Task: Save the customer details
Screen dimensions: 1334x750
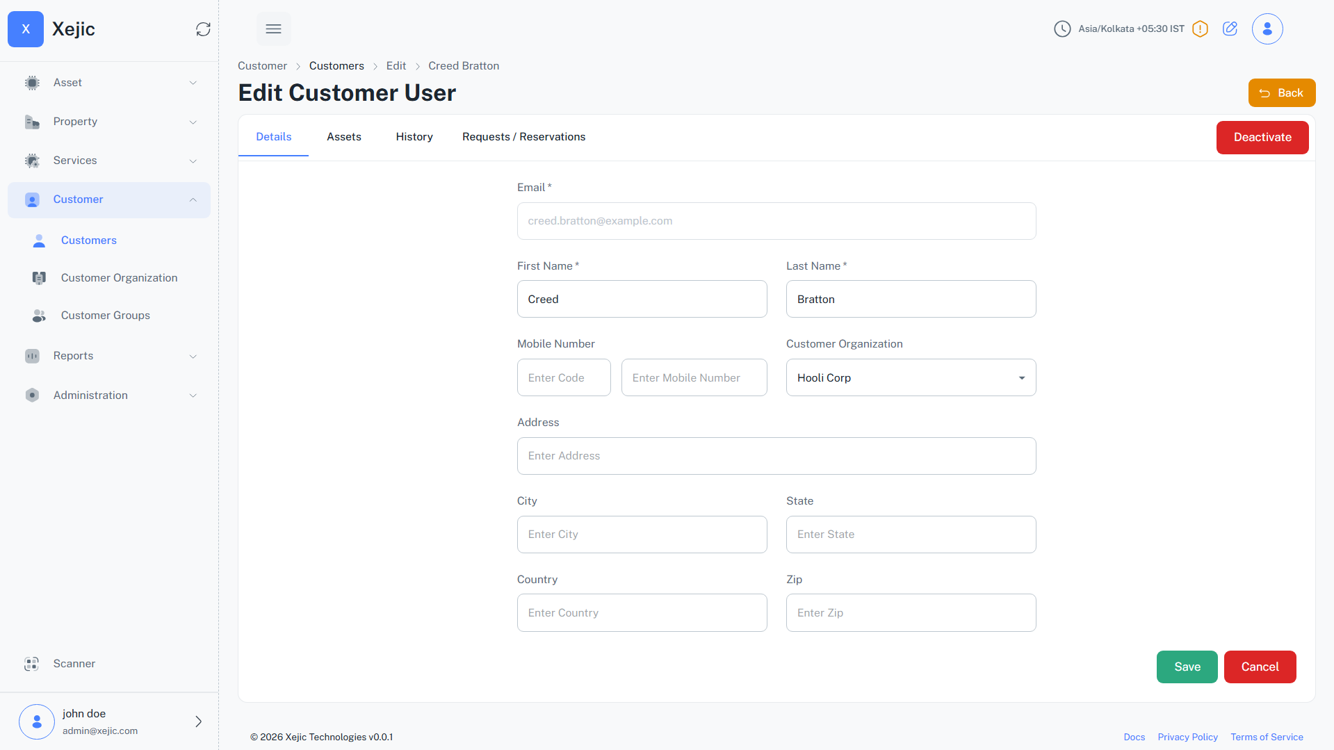Action: pos(1187,667)
